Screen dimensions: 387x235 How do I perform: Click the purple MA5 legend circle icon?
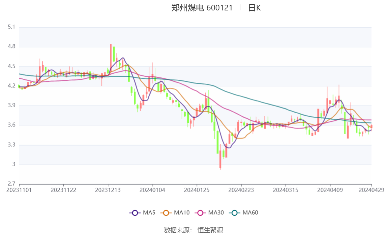(135, 213)
